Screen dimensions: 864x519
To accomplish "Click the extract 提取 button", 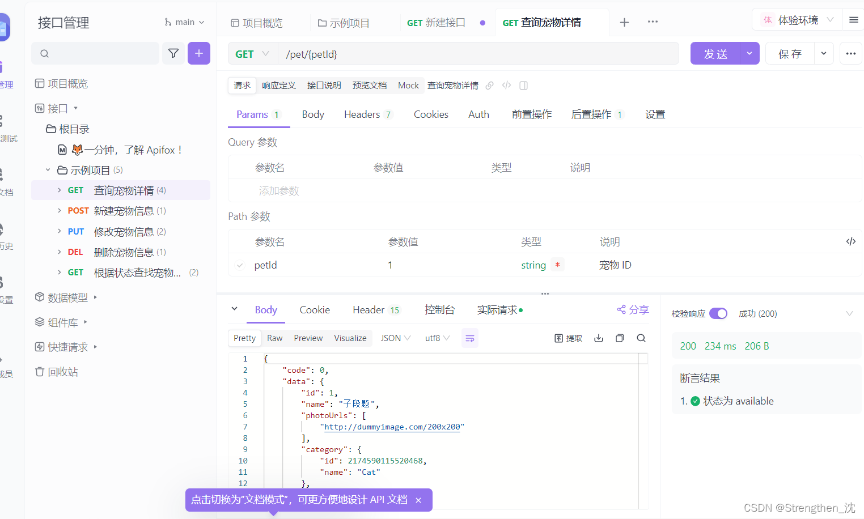I will pos(569,338).
